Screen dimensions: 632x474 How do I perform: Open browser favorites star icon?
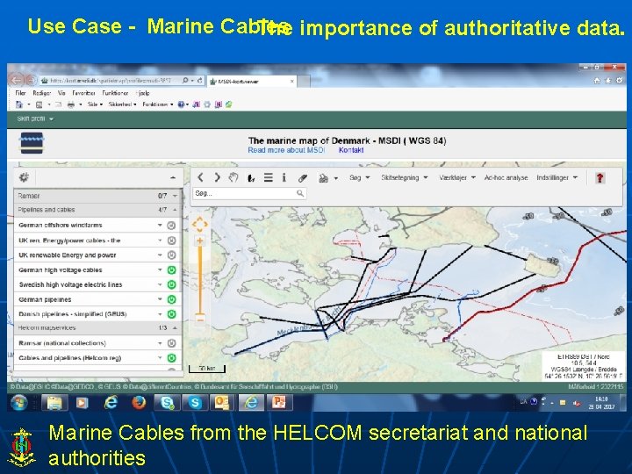point(608,81)
